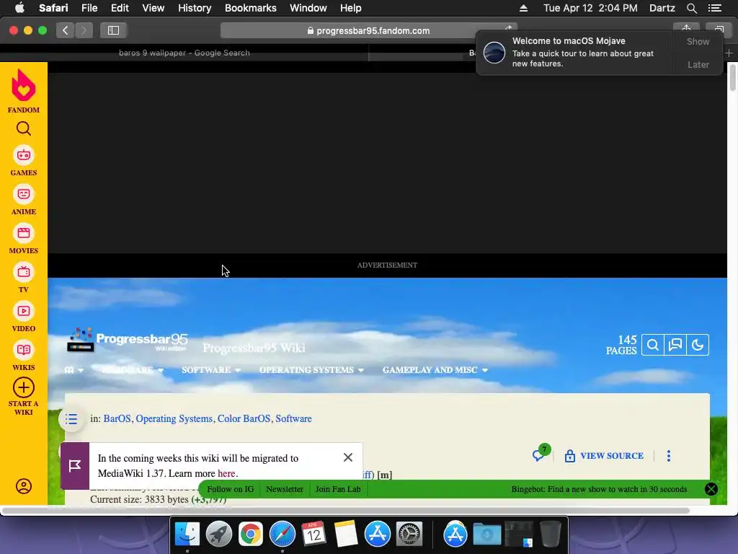The image size is (738, 554).
Task: Open Safari File menu
Action: (x=89, y=8)
